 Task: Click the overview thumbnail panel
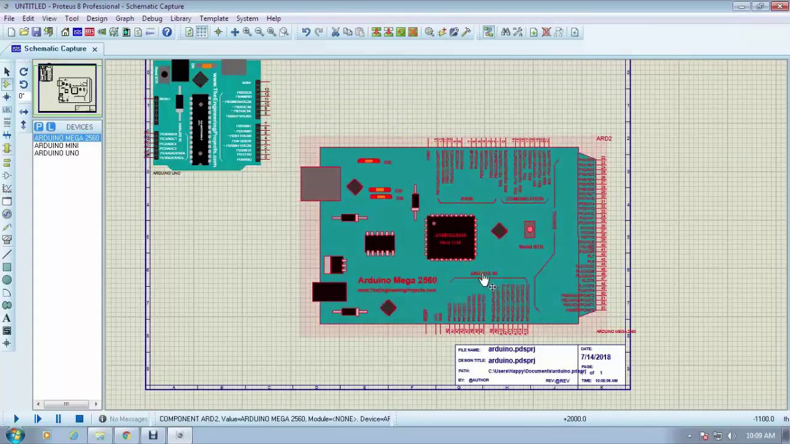click(x=67, y=89)
